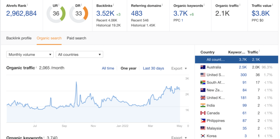Select the One year range
The image size is (280, 139).
tap(128, 68)
